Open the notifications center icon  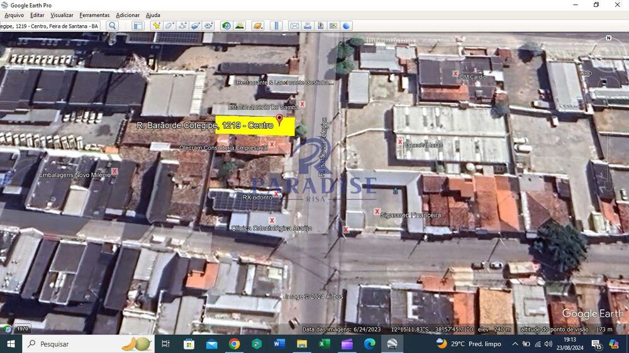pyautogui.click(x=596, y=344)
